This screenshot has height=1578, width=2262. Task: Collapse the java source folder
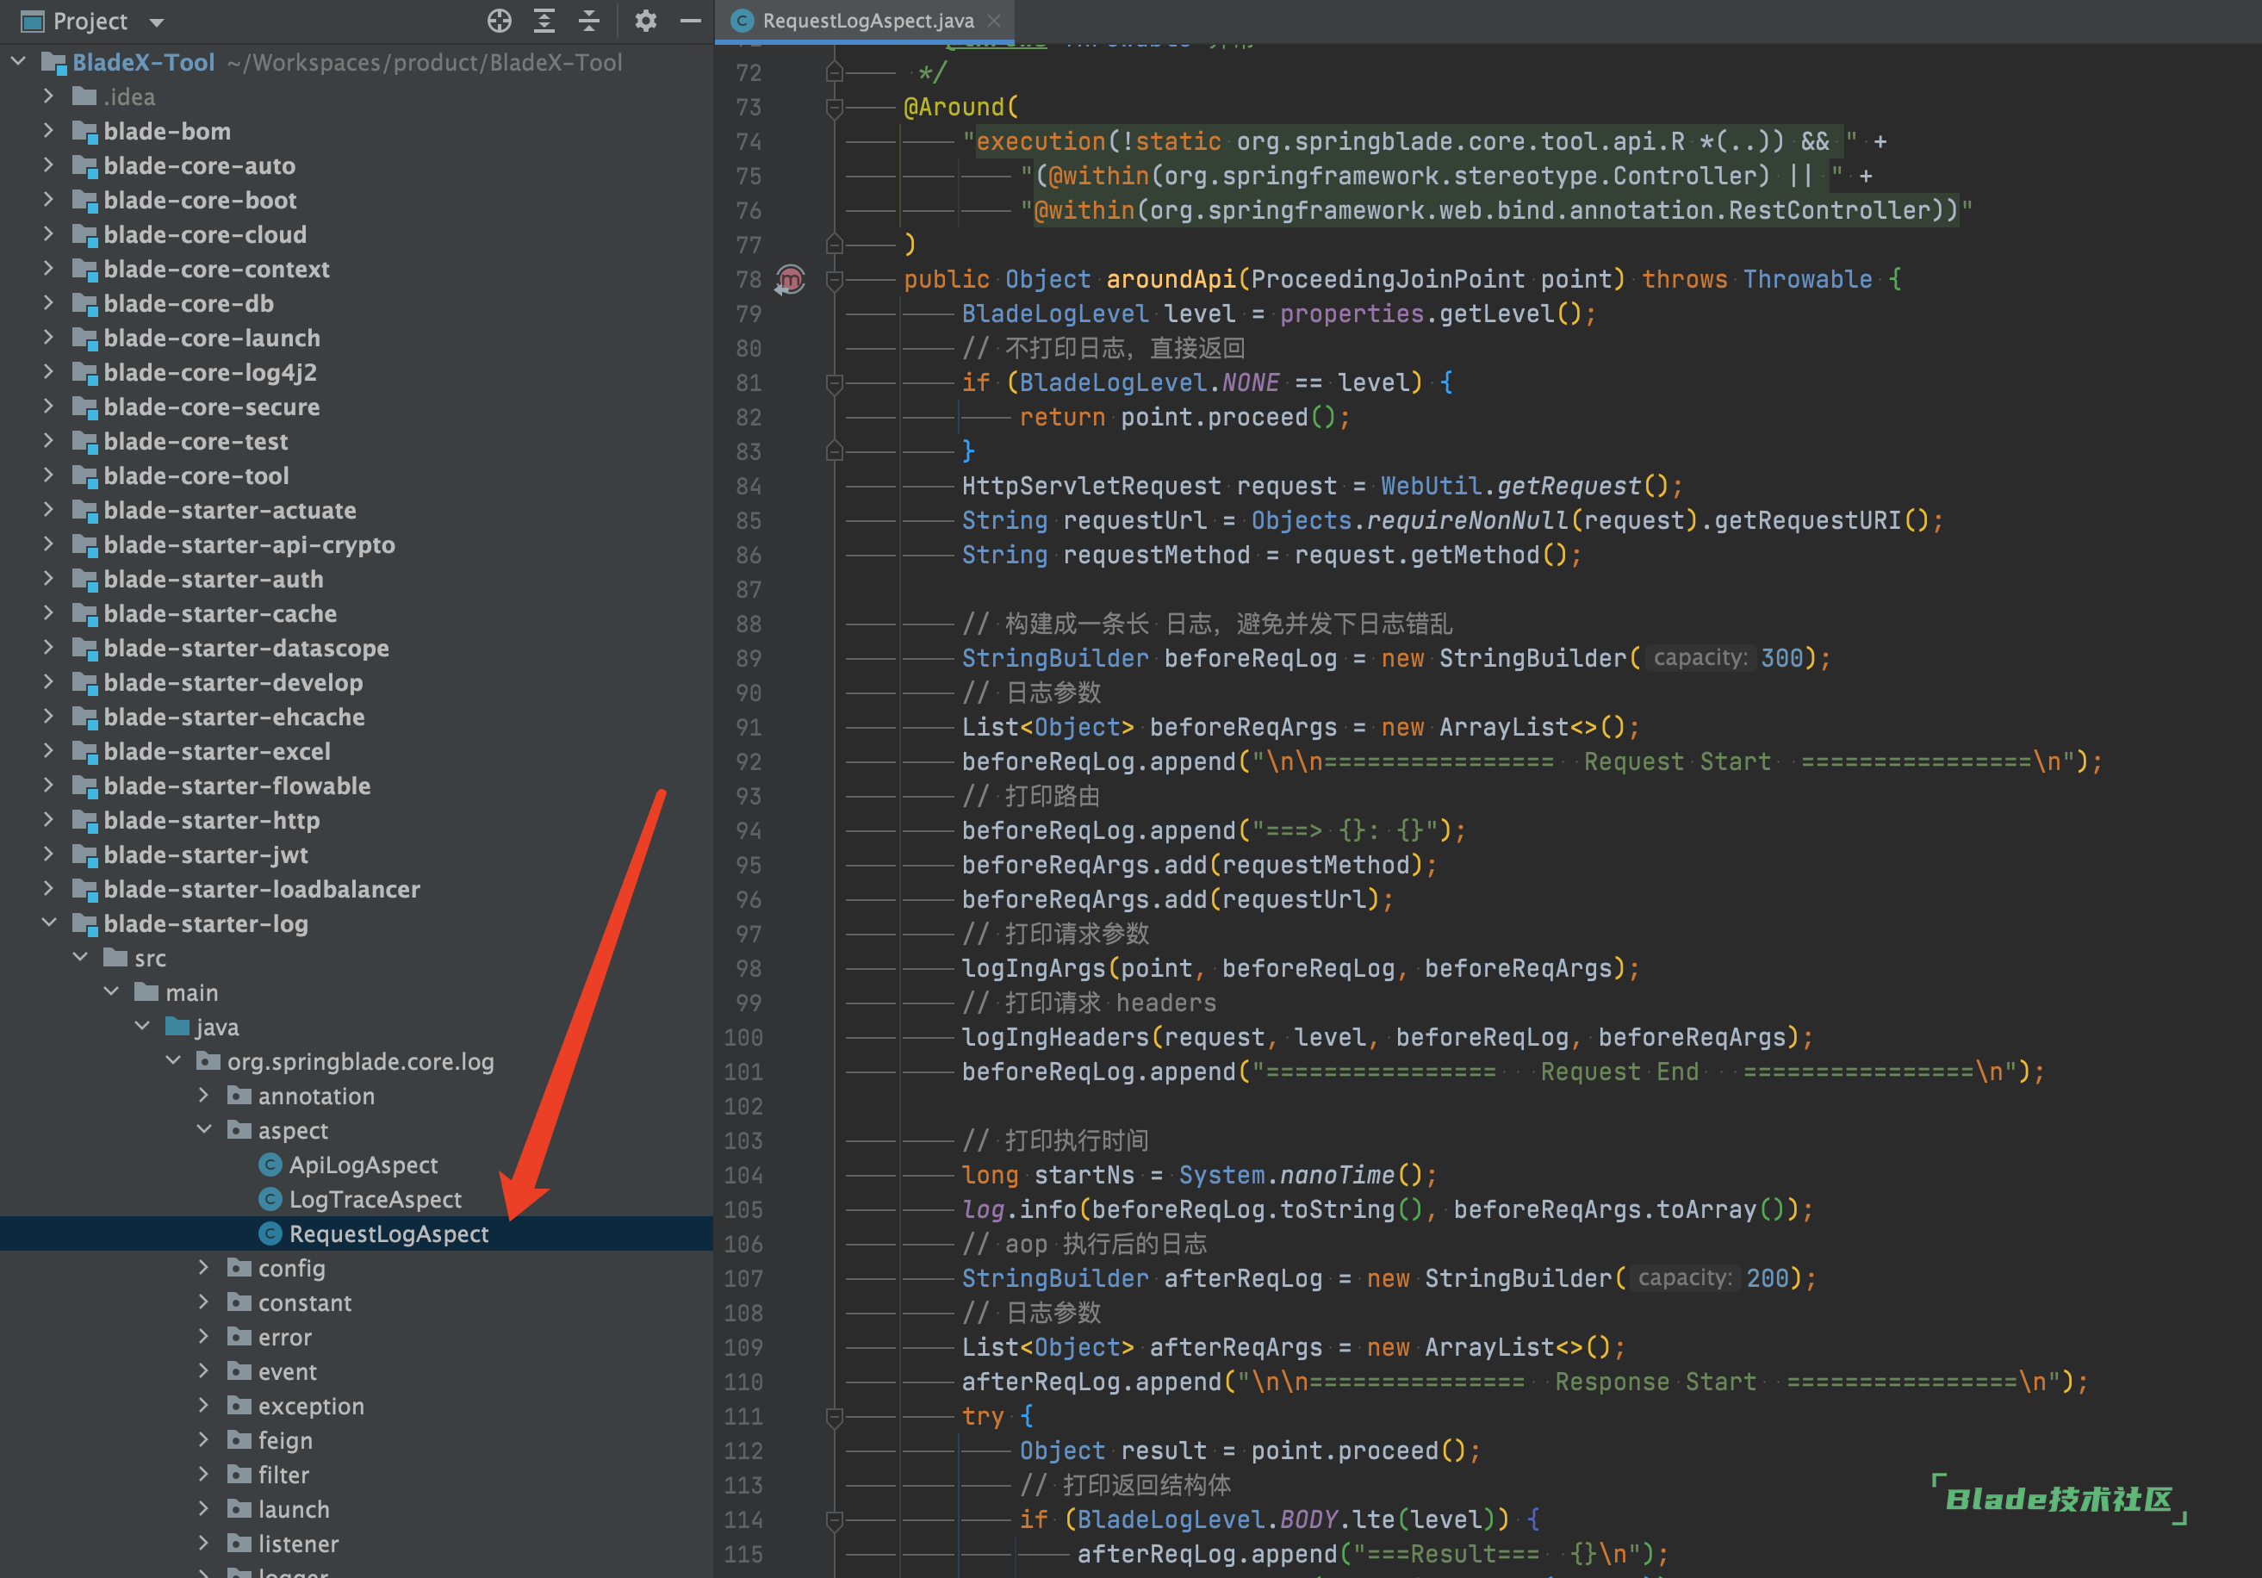142,1027
